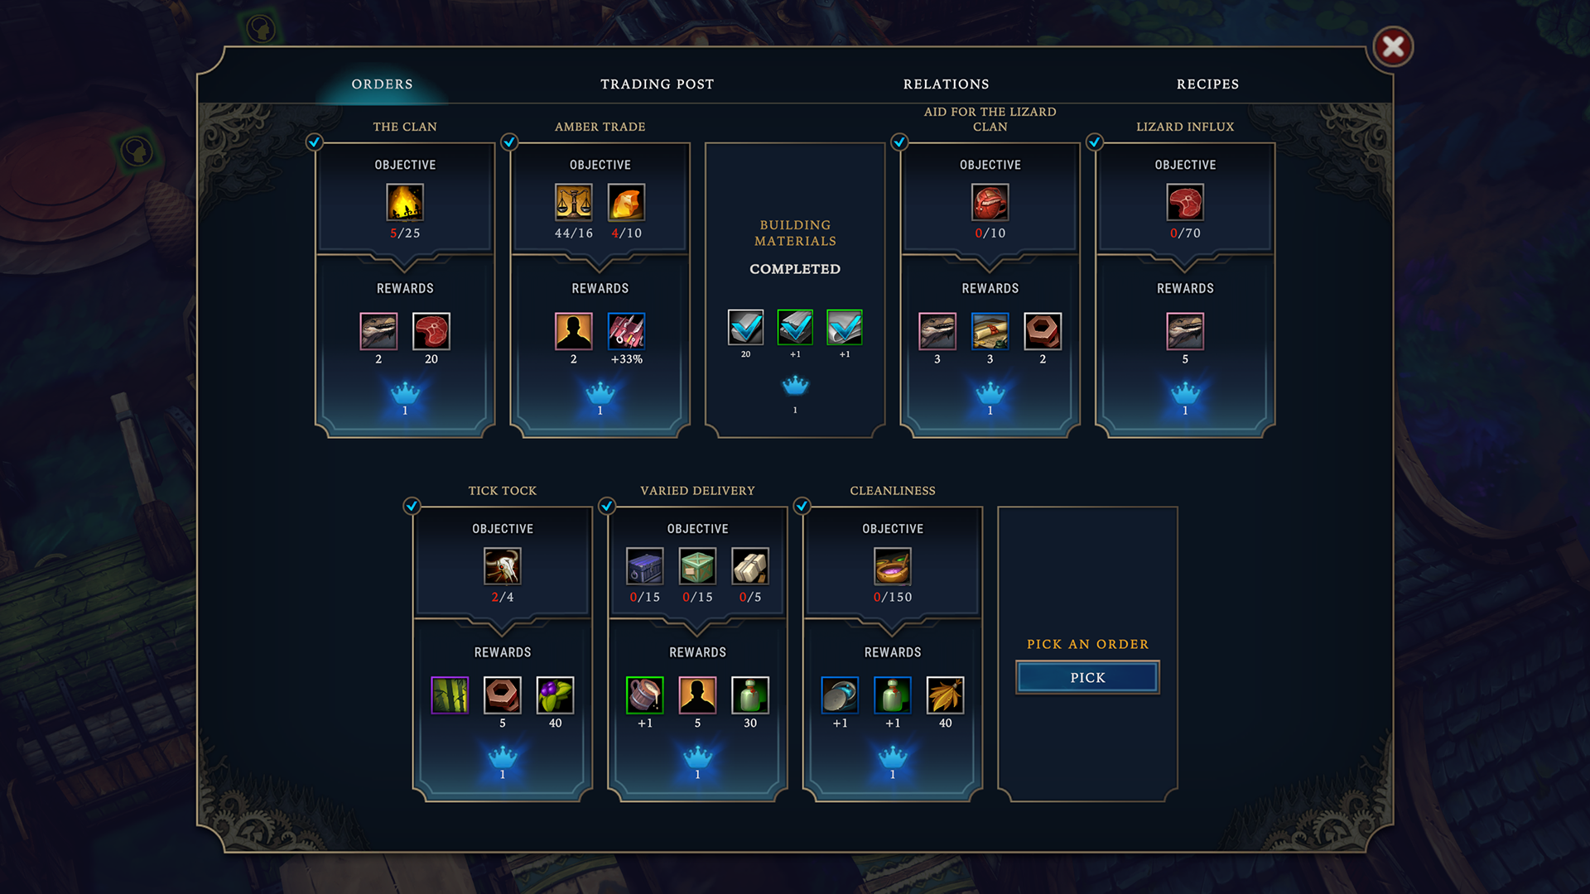This screenshot has width=1590, height=894.
Task: Toggle the tracking checkmark on The Clan order
Action: click(314, 142)
